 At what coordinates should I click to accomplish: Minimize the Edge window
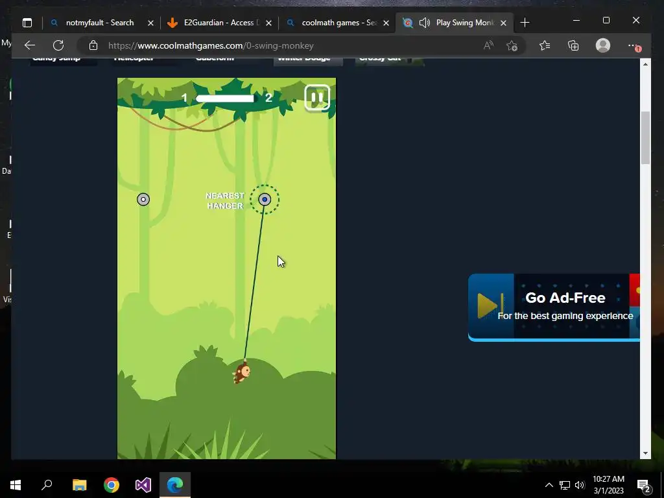point(576,20)
